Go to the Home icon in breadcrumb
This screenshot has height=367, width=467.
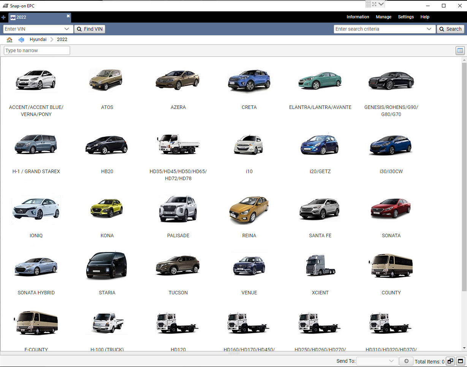click(9, 40)
